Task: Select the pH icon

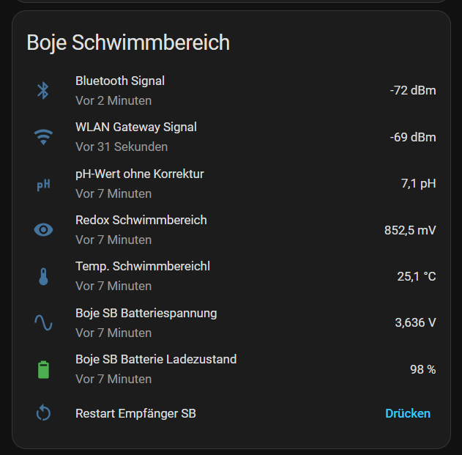Action: pos(43,185)
